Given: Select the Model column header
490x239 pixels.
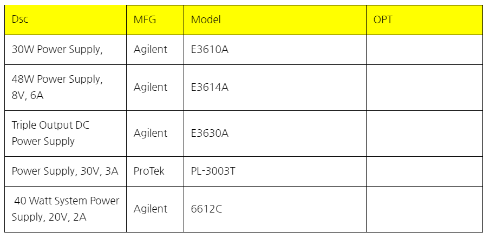Looking at the screenshot, I should click(206, 20).
